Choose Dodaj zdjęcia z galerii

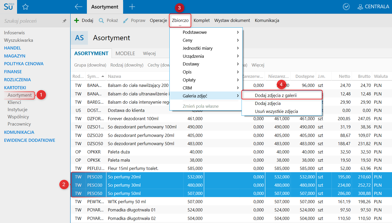pos(276,95)
